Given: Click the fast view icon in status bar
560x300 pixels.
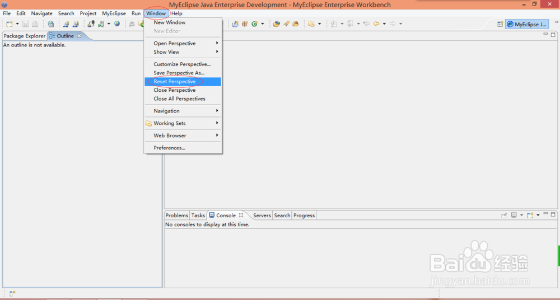Looking at the screenshot, I should 12,293.
